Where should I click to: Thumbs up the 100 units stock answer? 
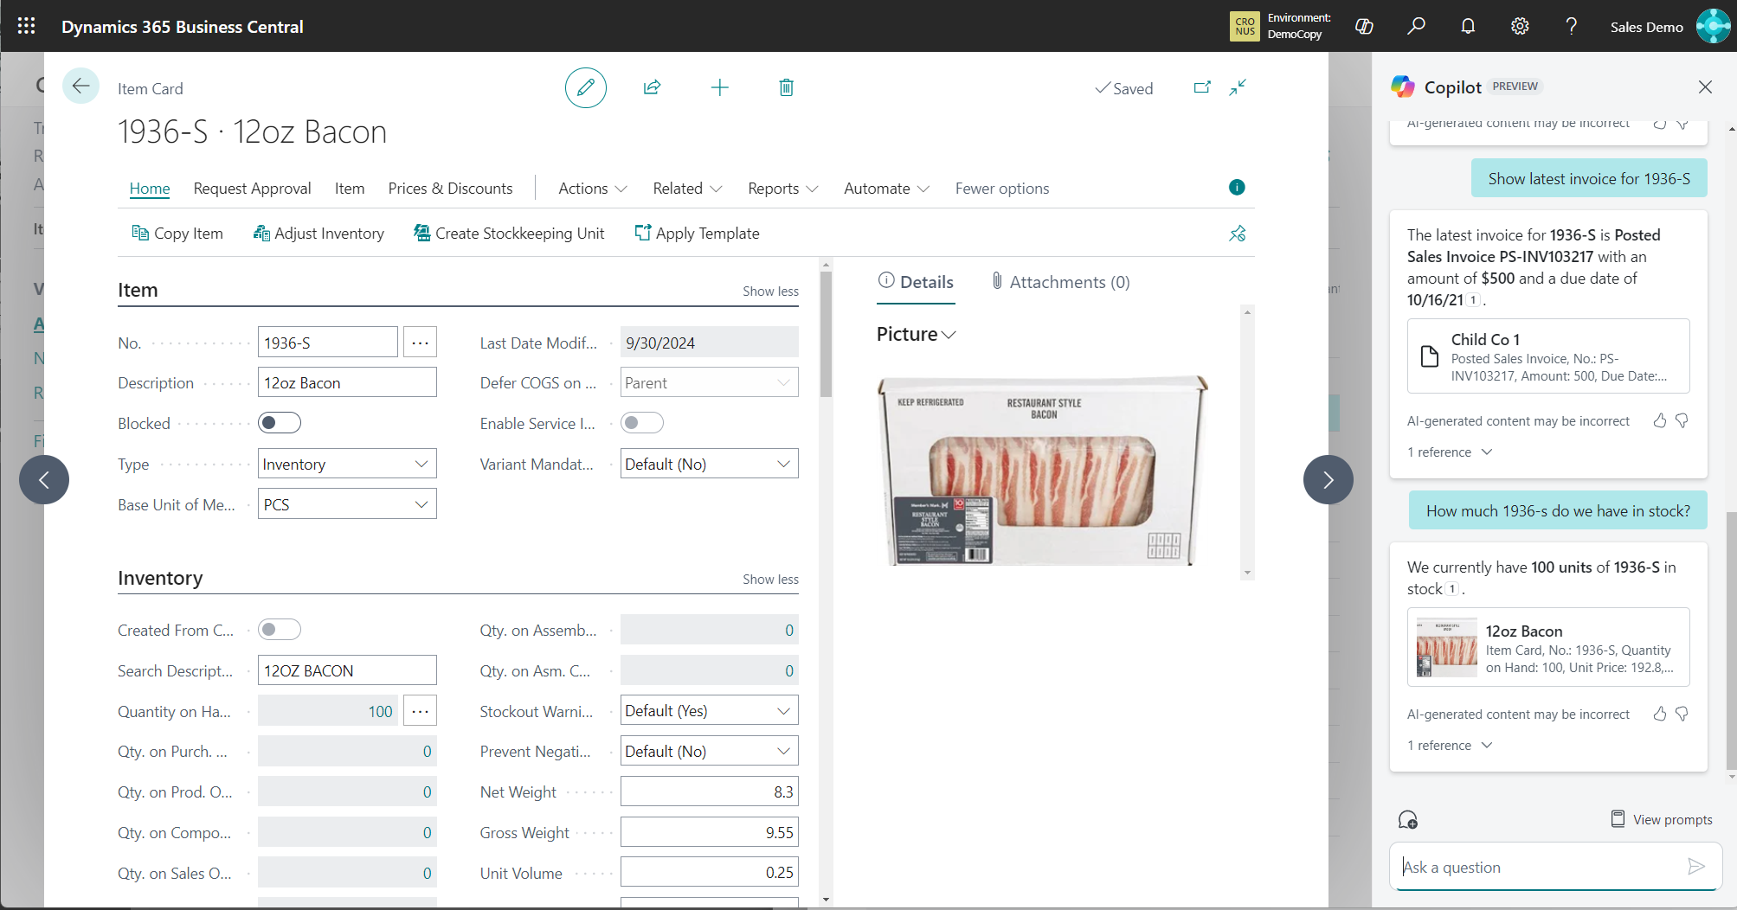pyautogui.click(x=1659, y=714)
